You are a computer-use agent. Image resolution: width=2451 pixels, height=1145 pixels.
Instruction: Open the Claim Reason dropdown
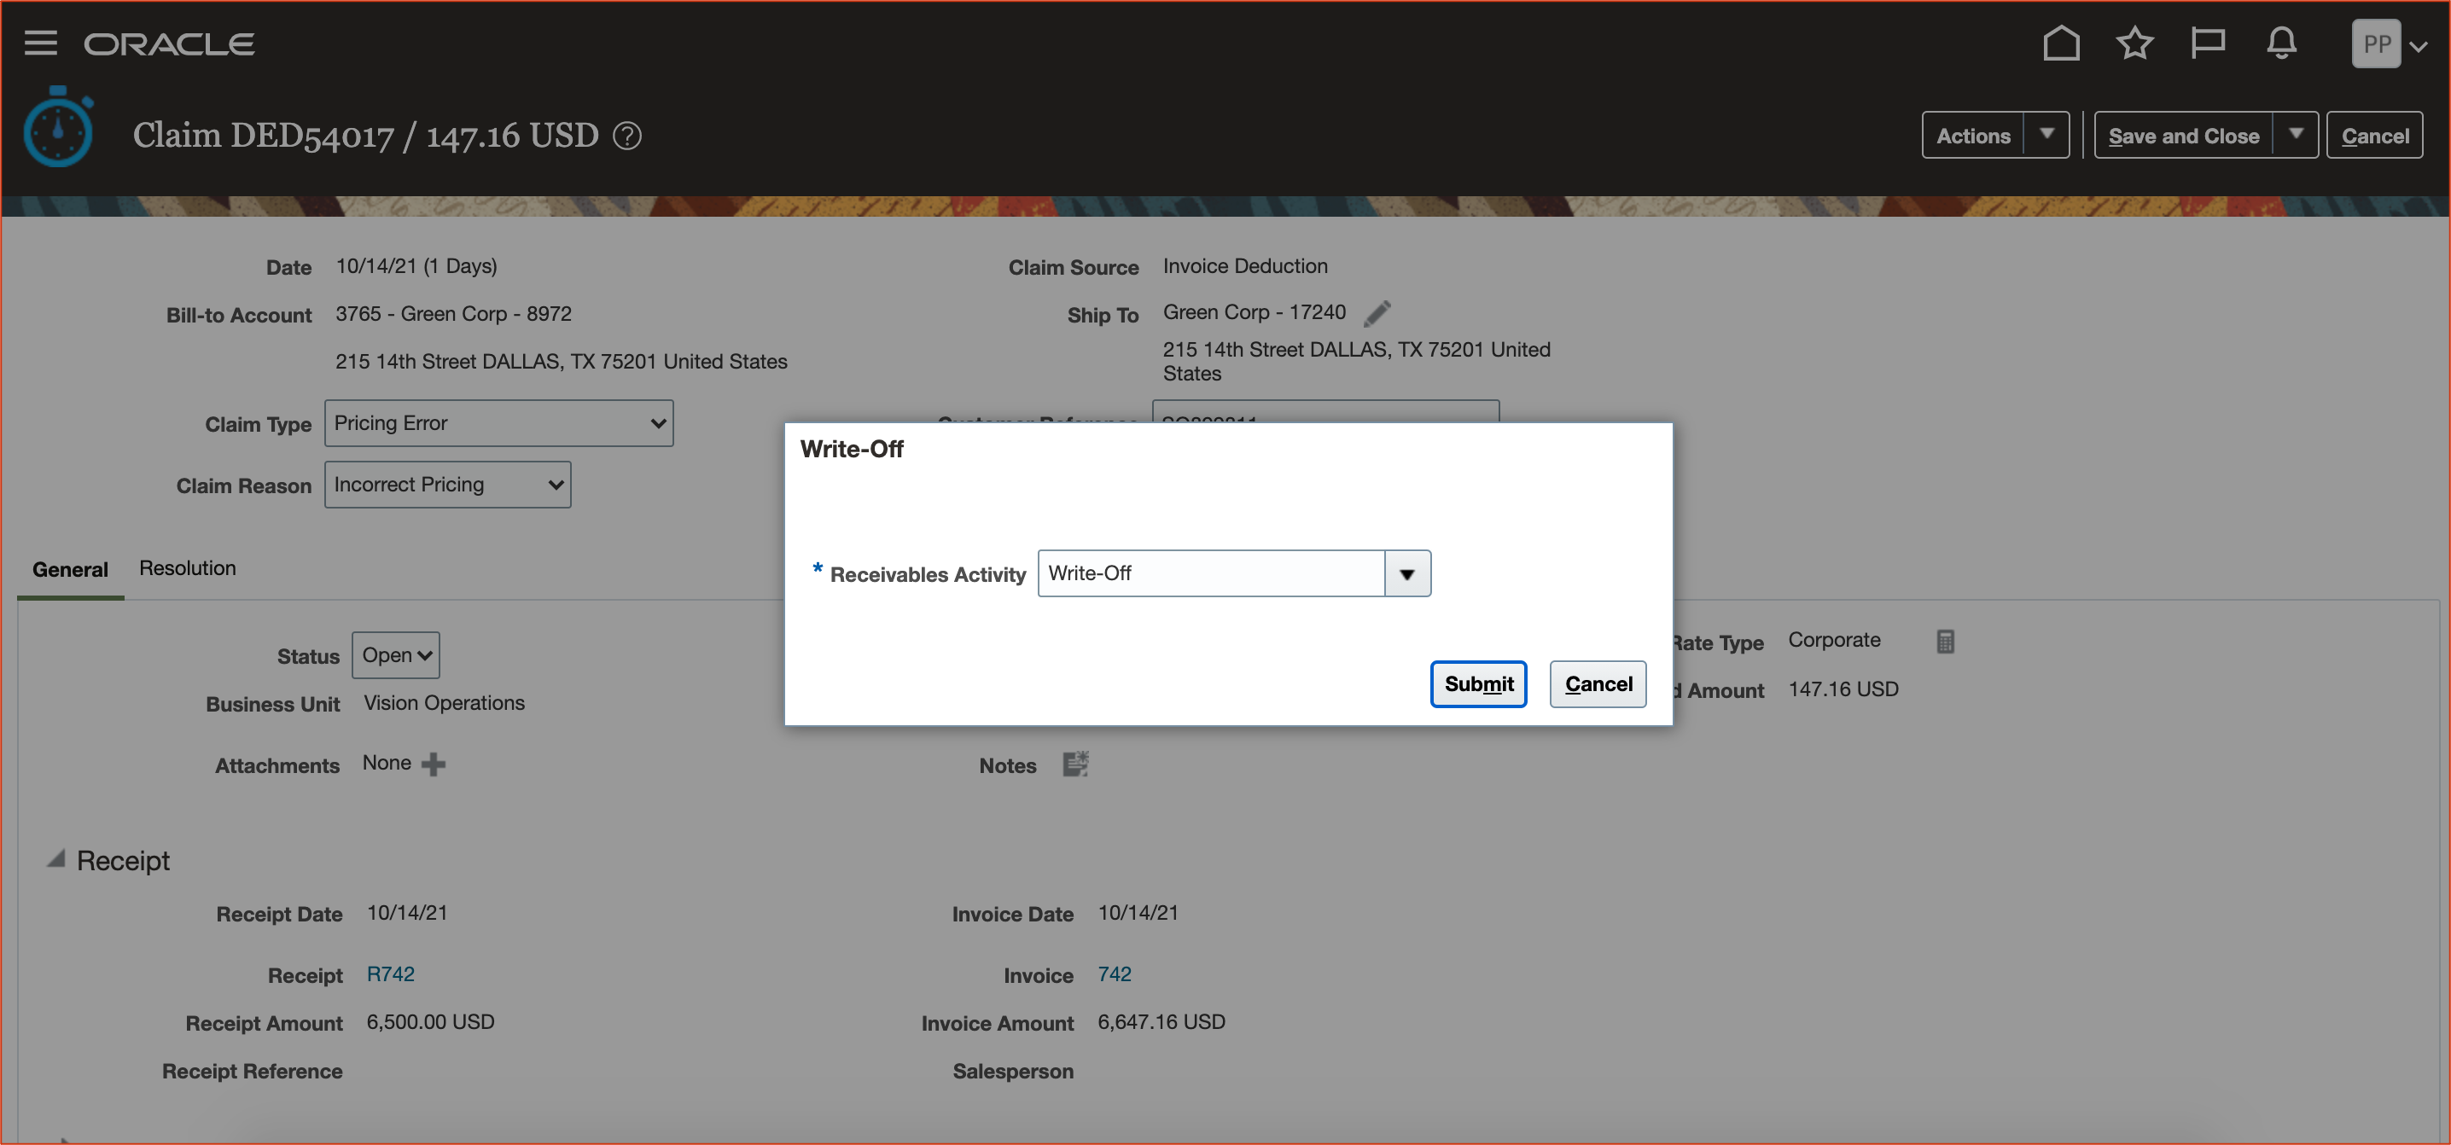pos(447,485)
